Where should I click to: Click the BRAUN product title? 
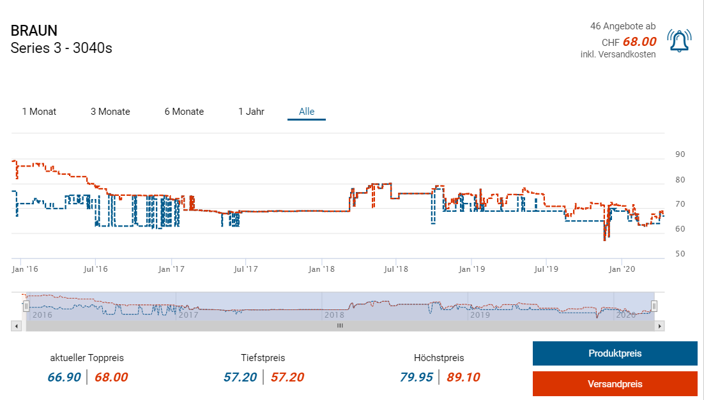(34, 31)
